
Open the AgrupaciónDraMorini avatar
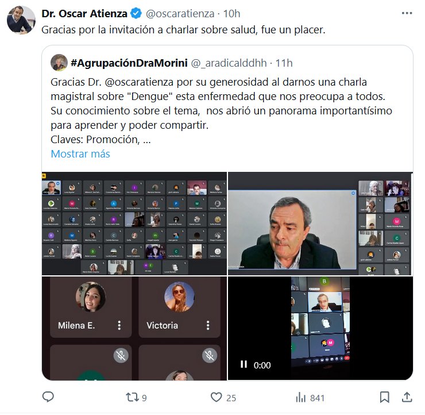(x=59, y=63)
